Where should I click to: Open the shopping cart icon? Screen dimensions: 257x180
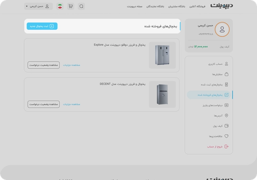click(x=71, y=6)
